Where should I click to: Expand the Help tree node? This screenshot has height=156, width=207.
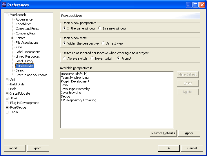[x=7, y=89]
